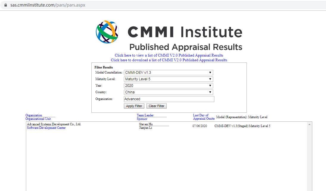Sort by Last Day of Appraisal Onsite

tap(203, 117)
